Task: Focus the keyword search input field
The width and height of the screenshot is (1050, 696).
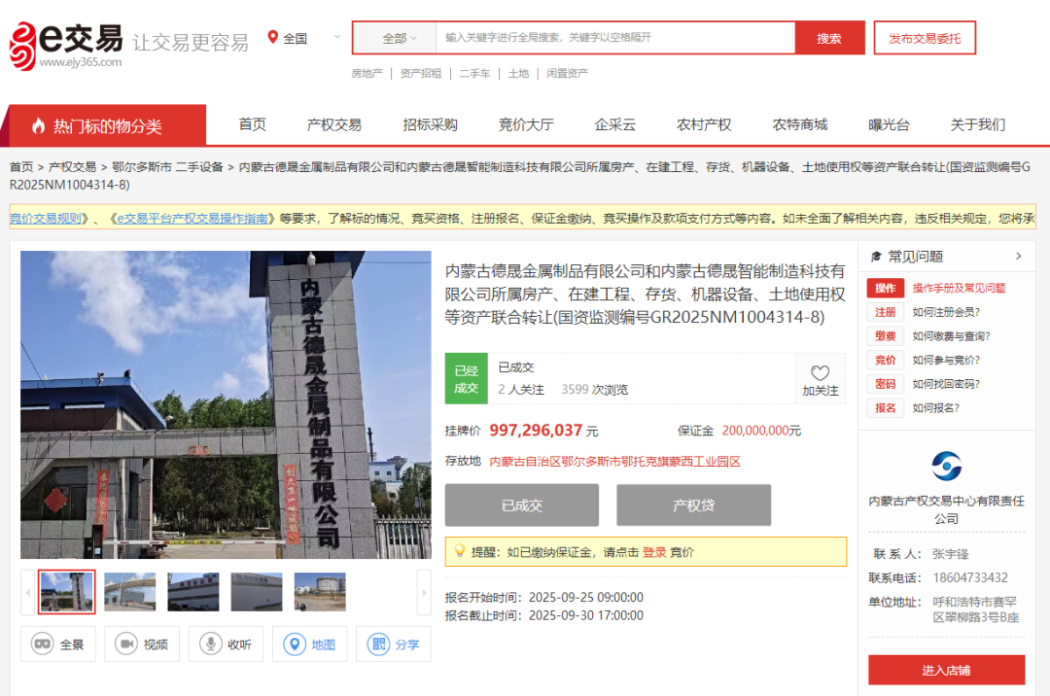Action: (615, 38)
